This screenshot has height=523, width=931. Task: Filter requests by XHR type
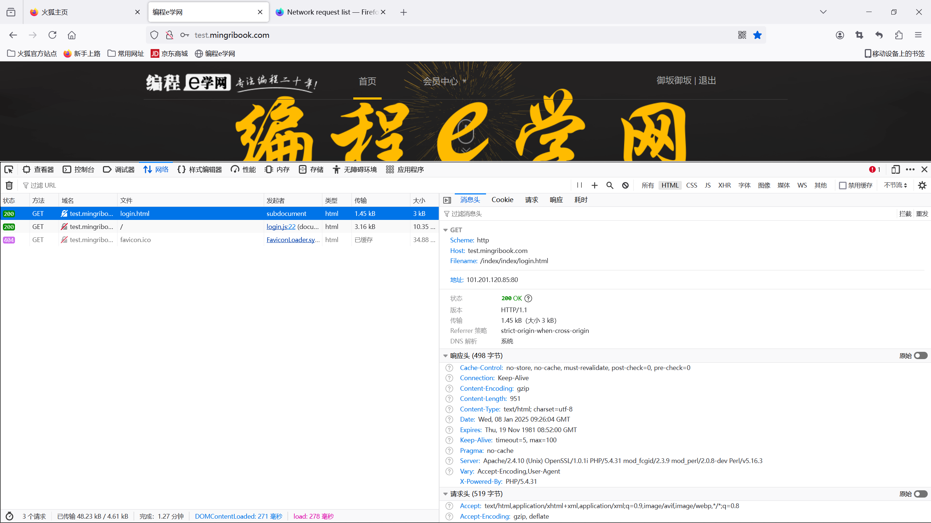tap(724, 185)
